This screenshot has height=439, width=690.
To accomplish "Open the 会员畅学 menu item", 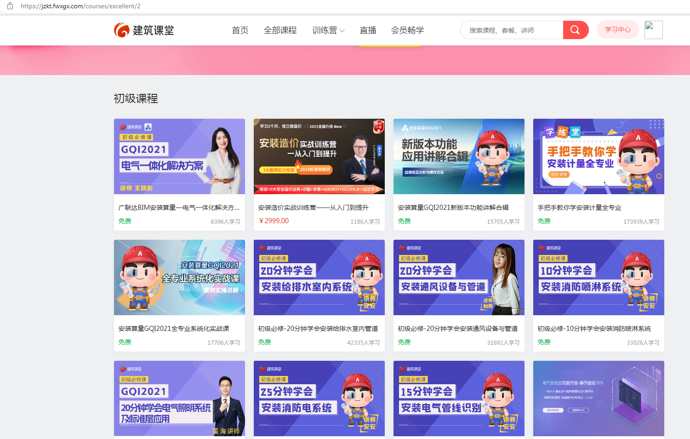I will pos(407,30).
